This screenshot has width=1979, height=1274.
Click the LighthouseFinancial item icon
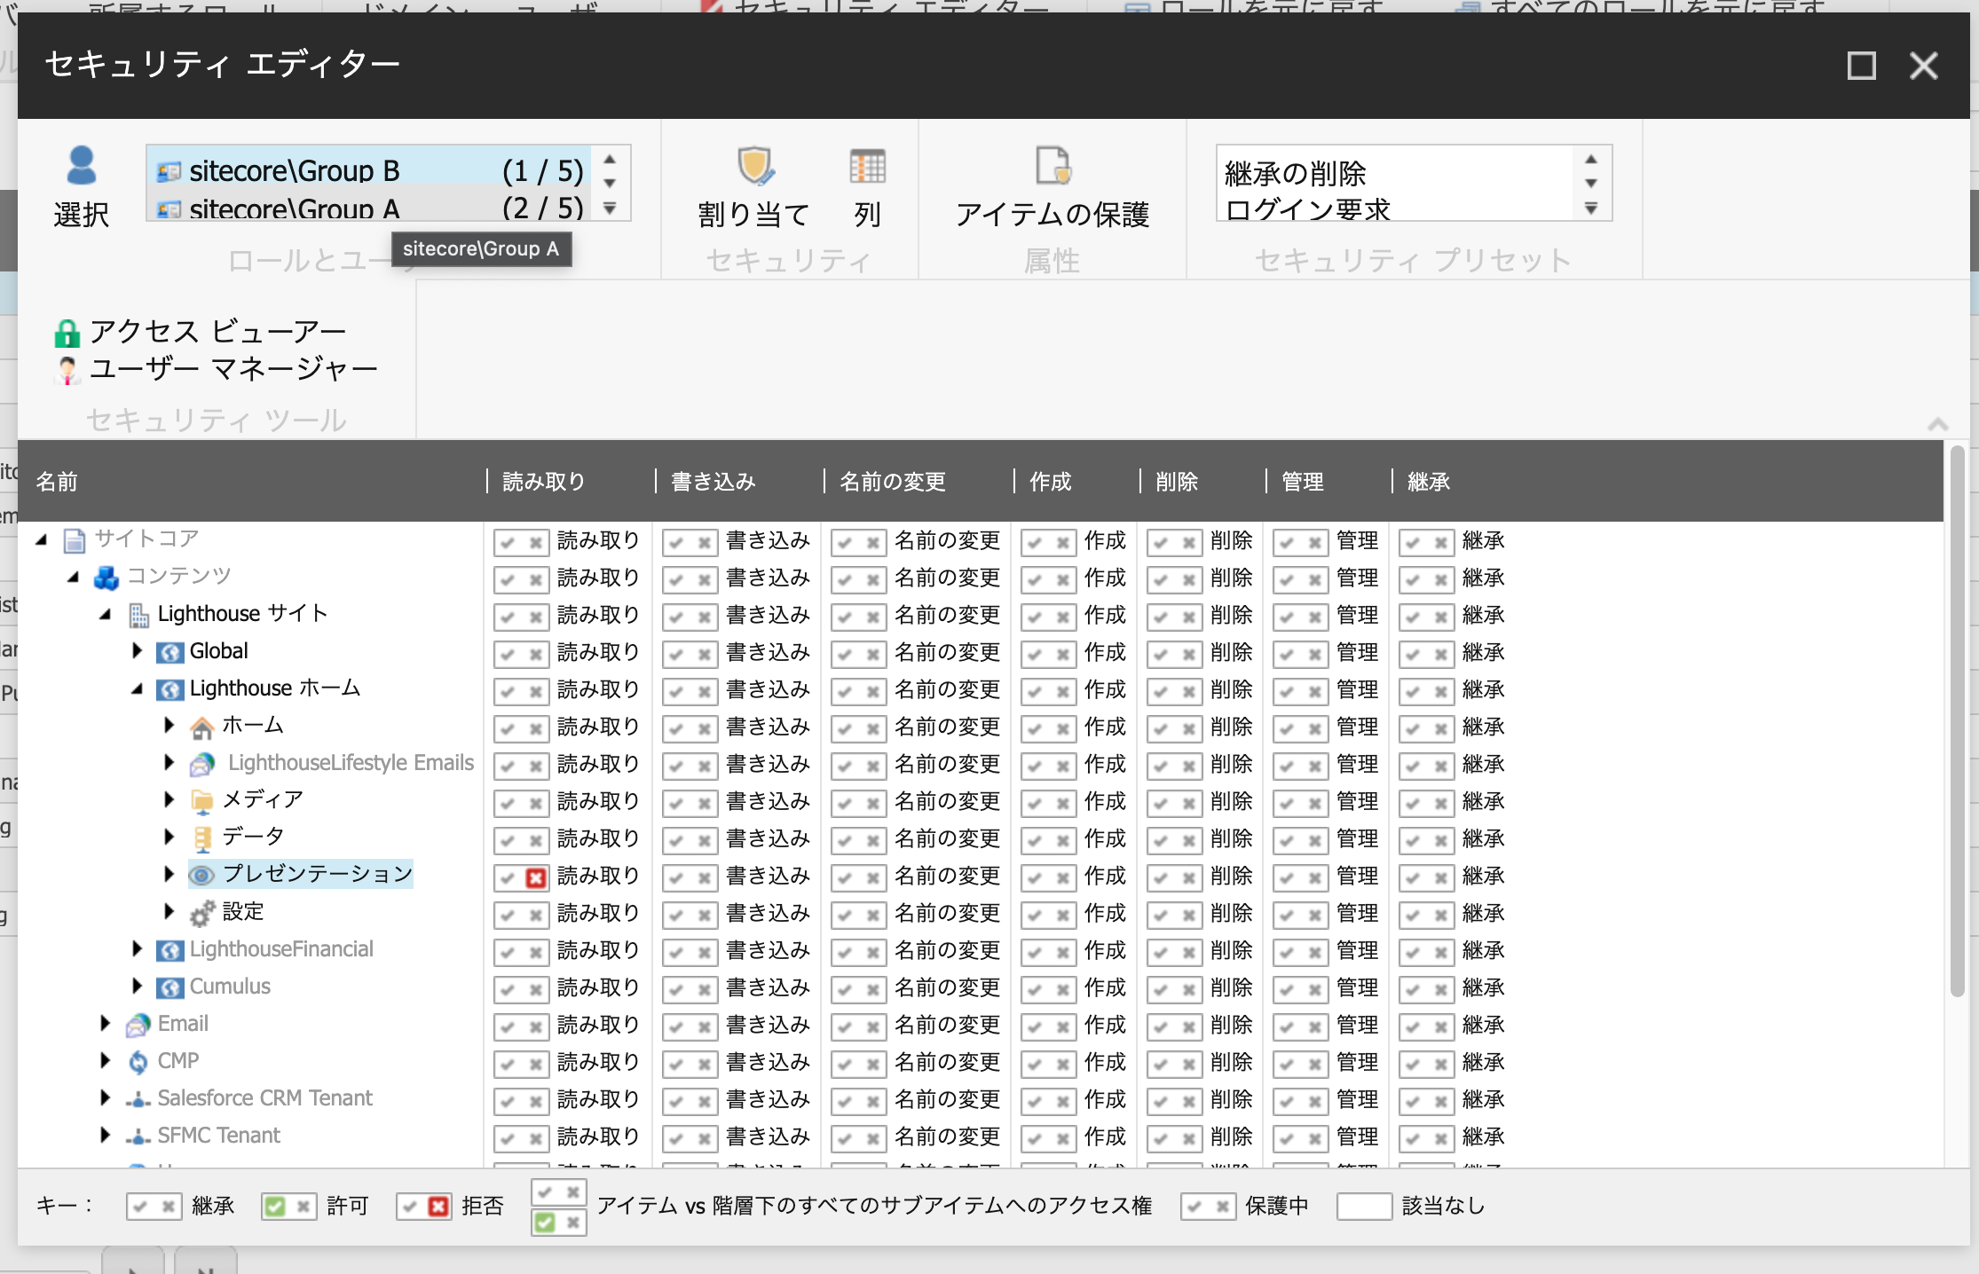tap(170, 950)
